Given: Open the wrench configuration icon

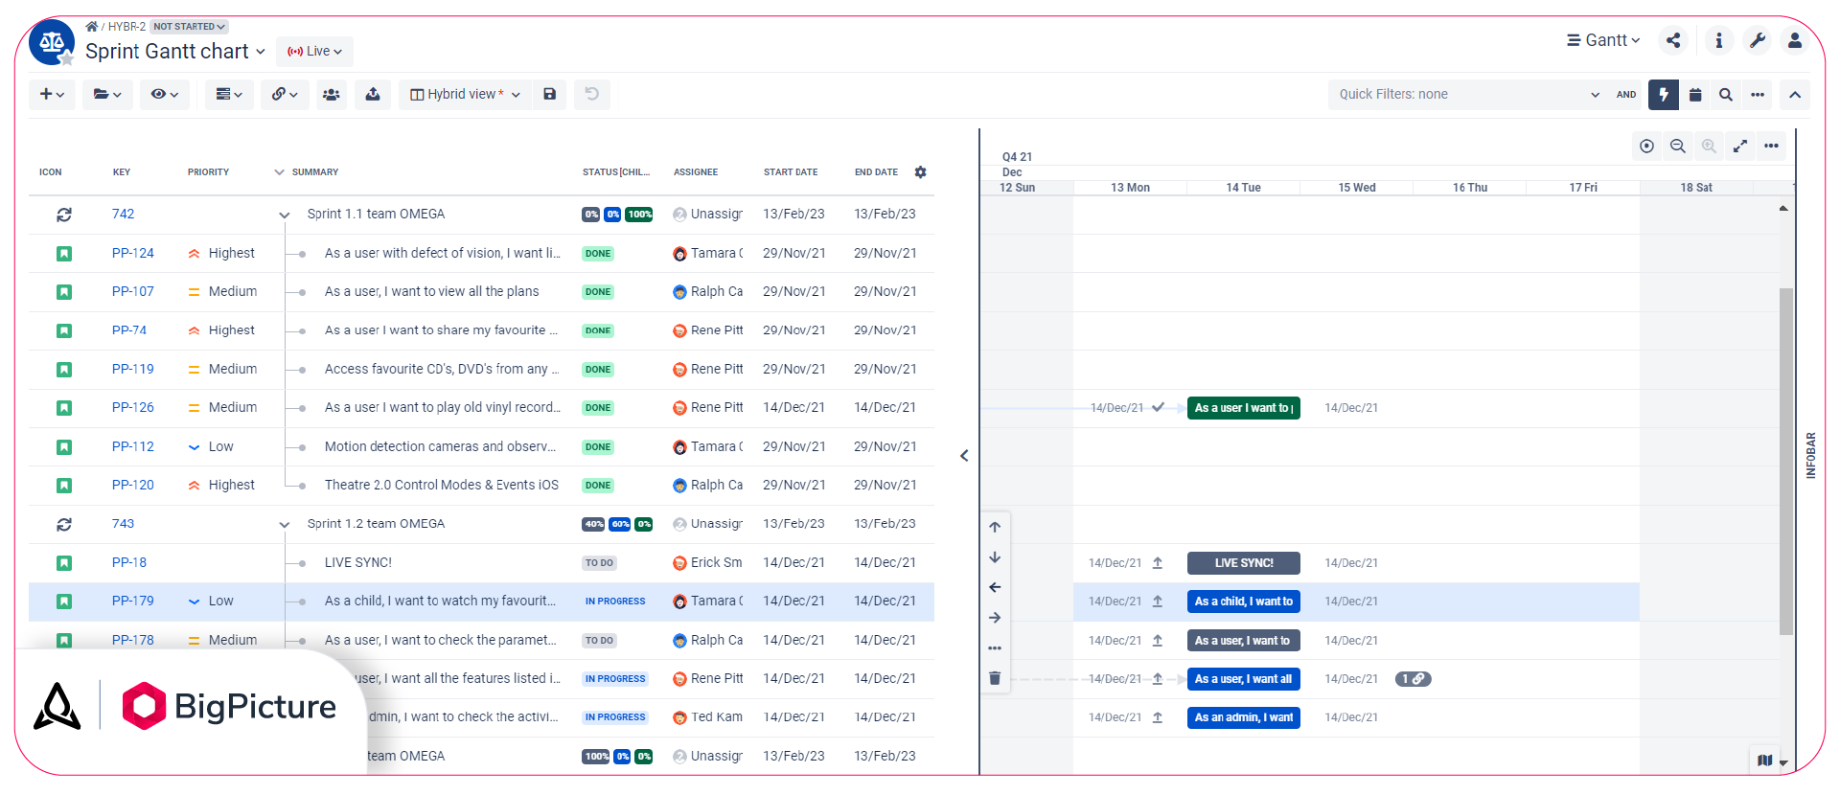Looking at the screenshot, I should click(x=1758, y=40).
